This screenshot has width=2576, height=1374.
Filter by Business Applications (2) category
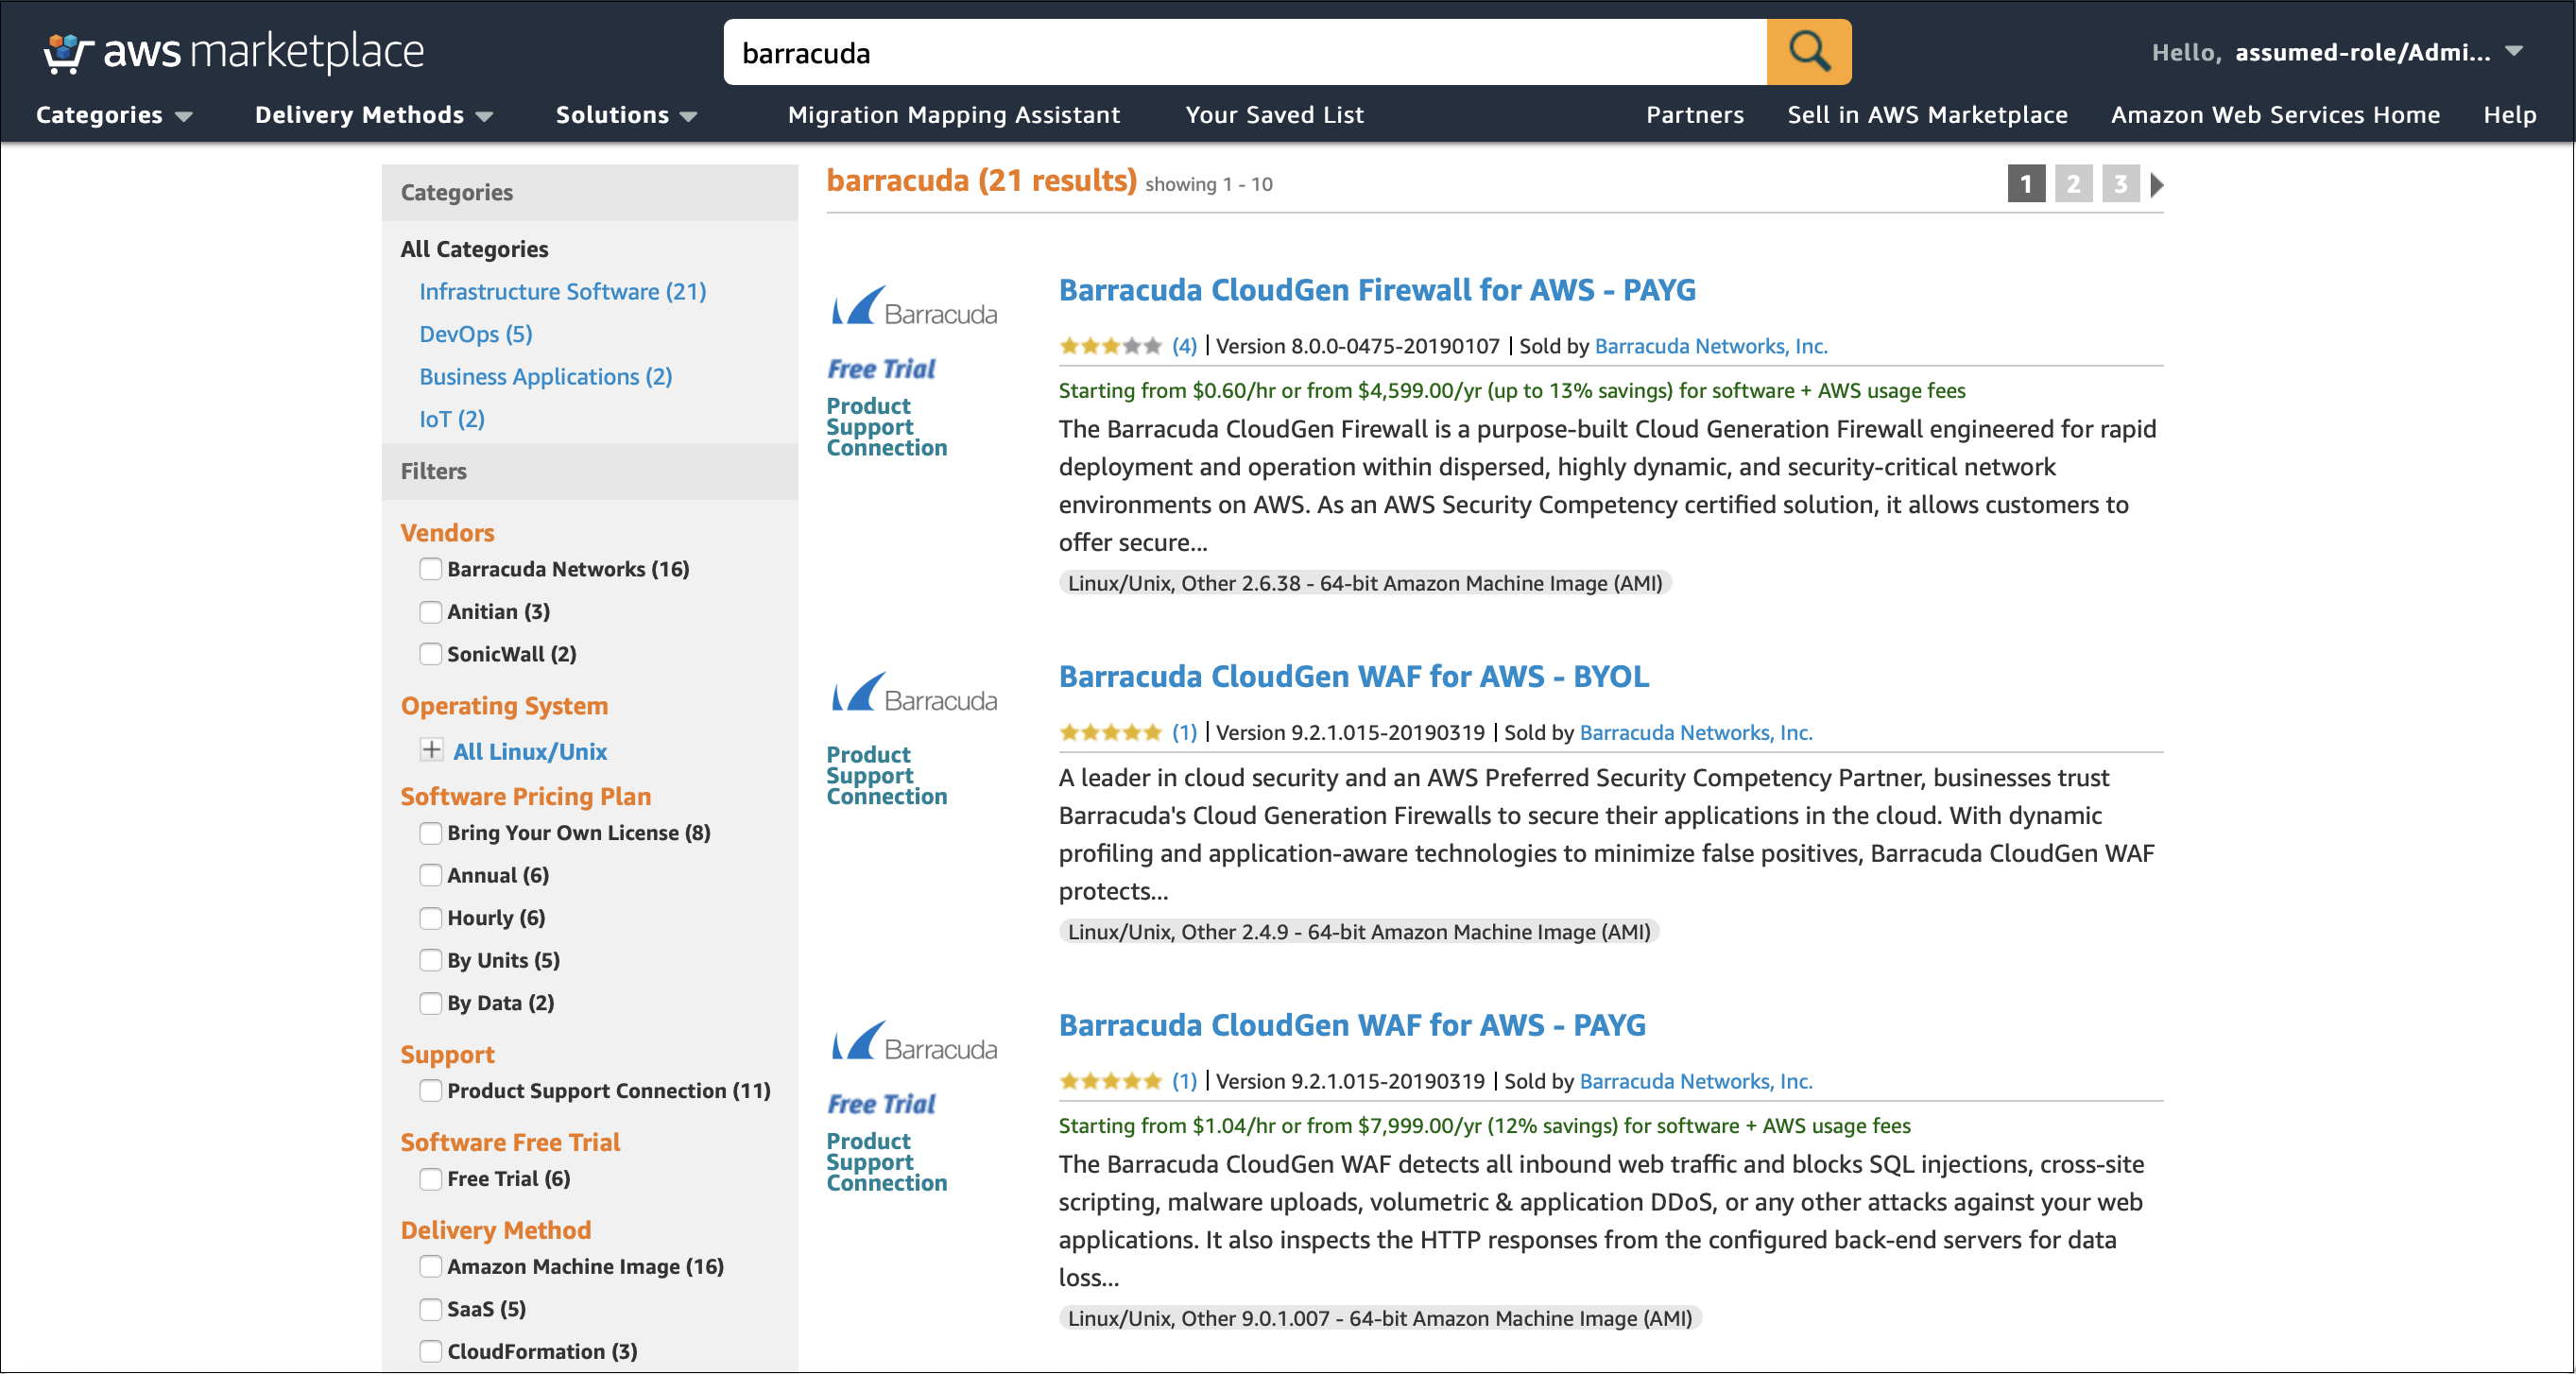546,377
